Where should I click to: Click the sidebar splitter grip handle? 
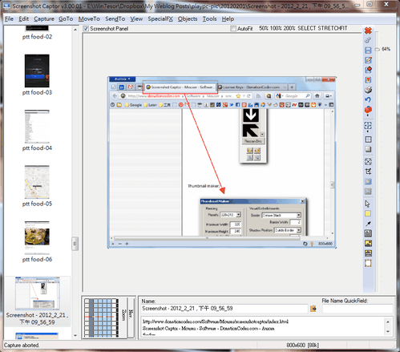coord(75,244)
